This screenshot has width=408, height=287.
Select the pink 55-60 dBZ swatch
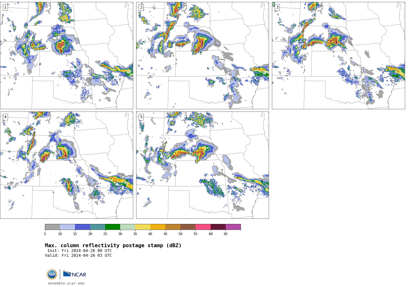203,227
